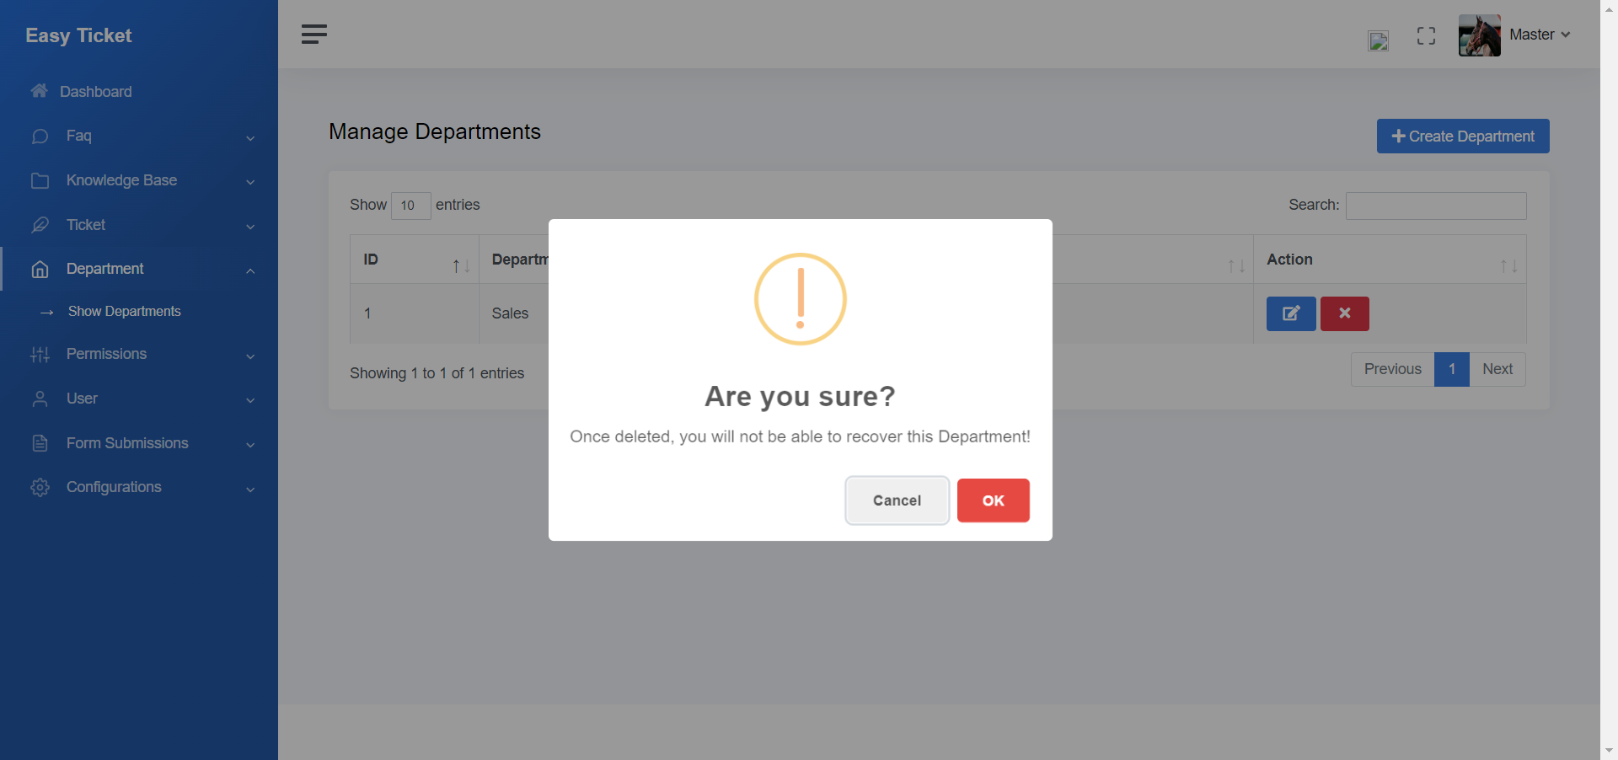Click the red delete icon for Sales
The height and width of the screenshot is (760, 1618).
pos(1344,313)
